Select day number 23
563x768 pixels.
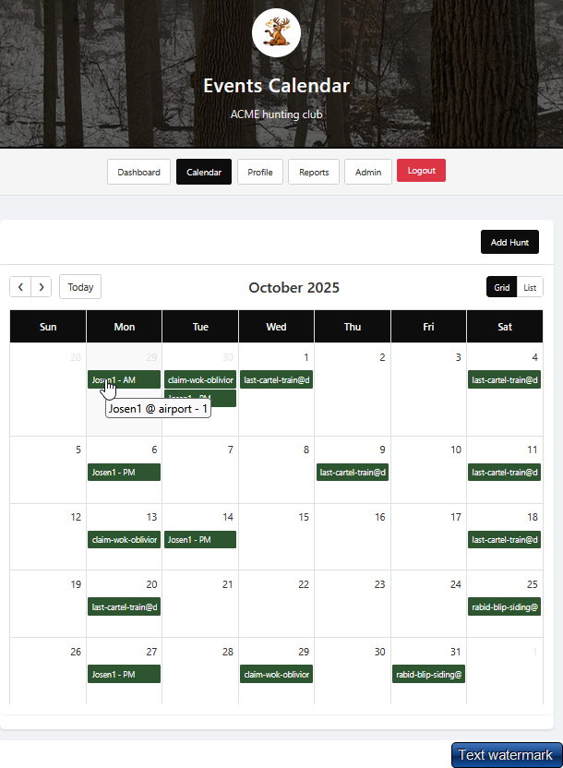380,584
